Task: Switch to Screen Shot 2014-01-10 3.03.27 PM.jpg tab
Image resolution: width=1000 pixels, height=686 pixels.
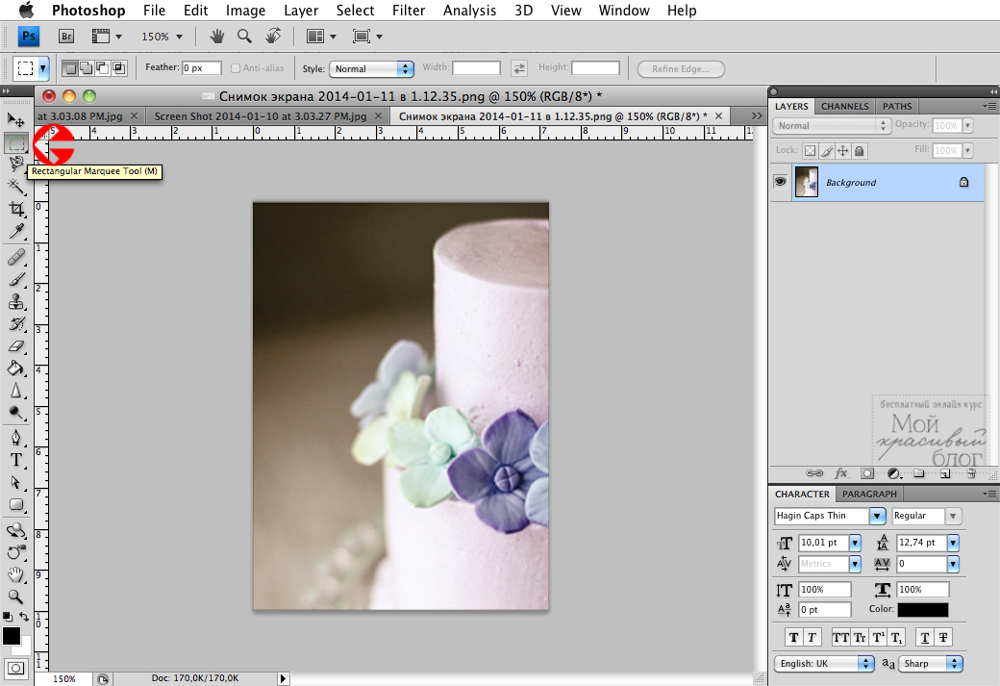Action: tap(261, 116)
